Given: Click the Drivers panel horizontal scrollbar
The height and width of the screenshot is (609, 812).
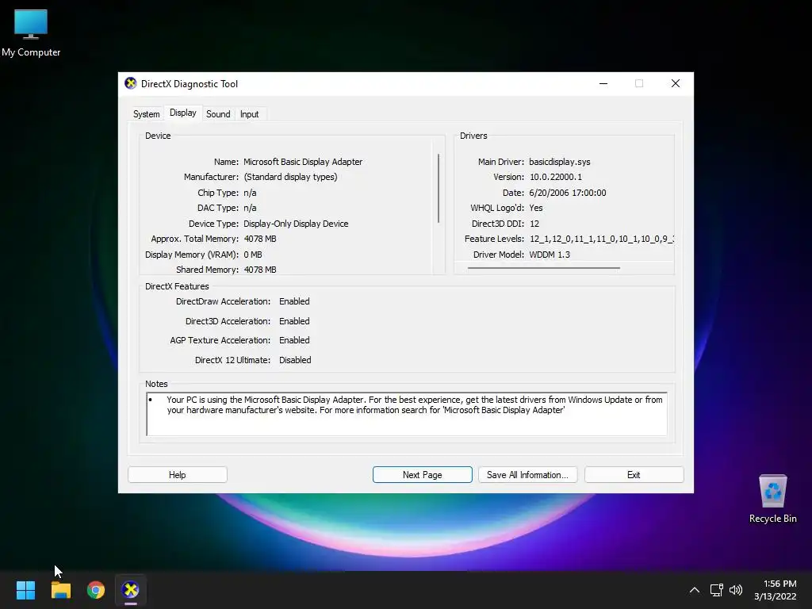Looking at the screenshot, I should 543,268.
